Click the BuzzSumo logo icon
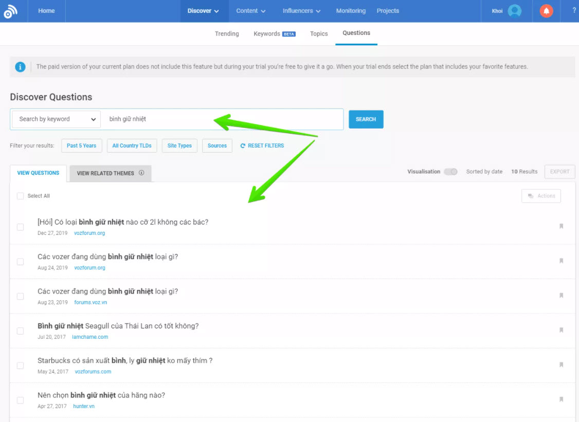The image size is (579, 422). 10,11
